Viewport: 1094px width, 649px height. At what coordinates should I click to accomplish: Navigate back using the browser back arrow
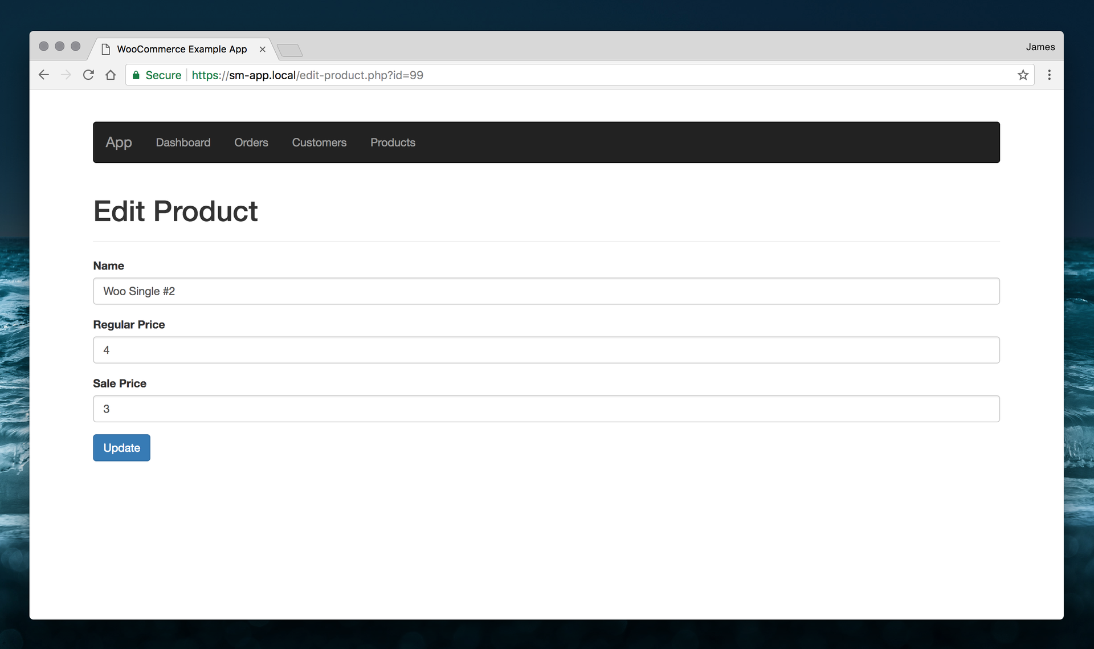click(x=44, y=75)
